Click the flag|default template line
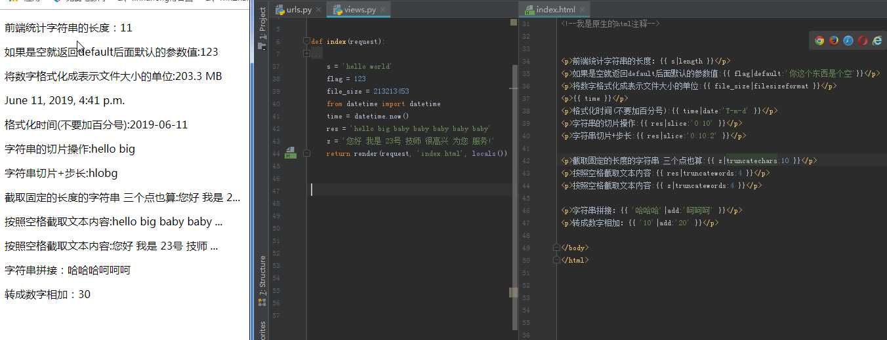The image size is (887, 340). point(720,73)
